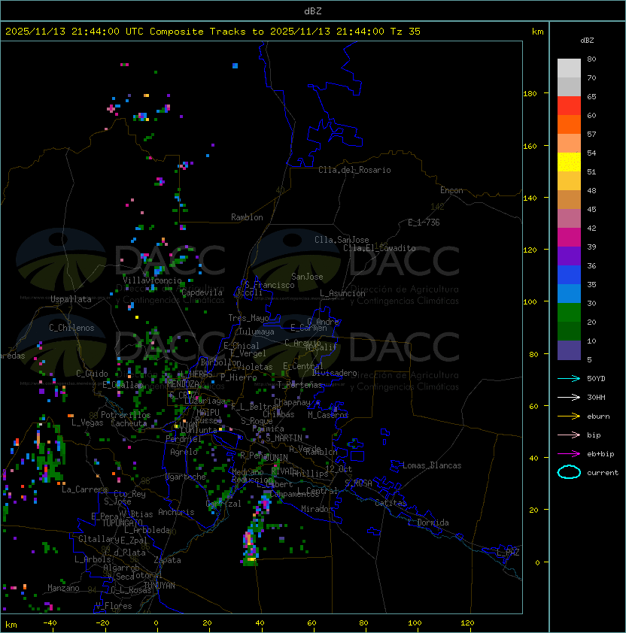Click the '30HM' legend label
The width and height of the screenshot is (626, 633).
pos(596,397)
